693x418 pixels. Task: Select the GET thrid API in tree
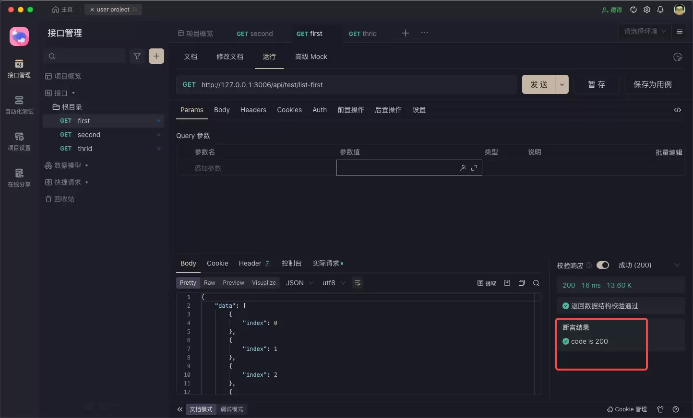pos(104,149)
